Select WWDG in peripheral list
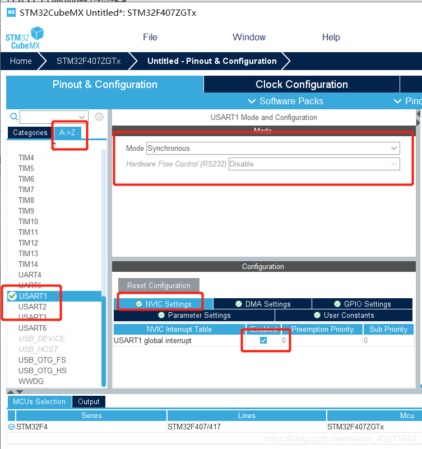The width and height of the screenshot is (422, 449). (31, 381)
